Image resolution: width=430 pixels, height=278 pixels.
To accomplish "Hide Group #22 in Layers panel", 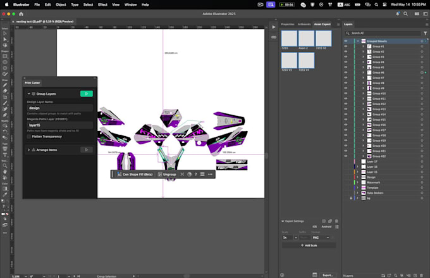I will coord(345,156).
